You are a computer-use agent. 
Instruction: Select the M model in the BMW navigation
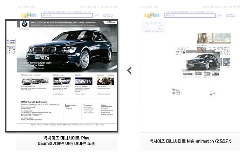56,23
